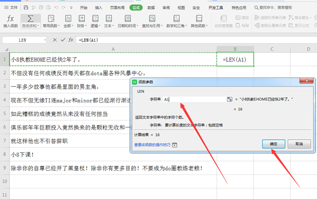Switch to the 数据 ribbon tab
The image size is (317, 199).
[x=151, y=8]
